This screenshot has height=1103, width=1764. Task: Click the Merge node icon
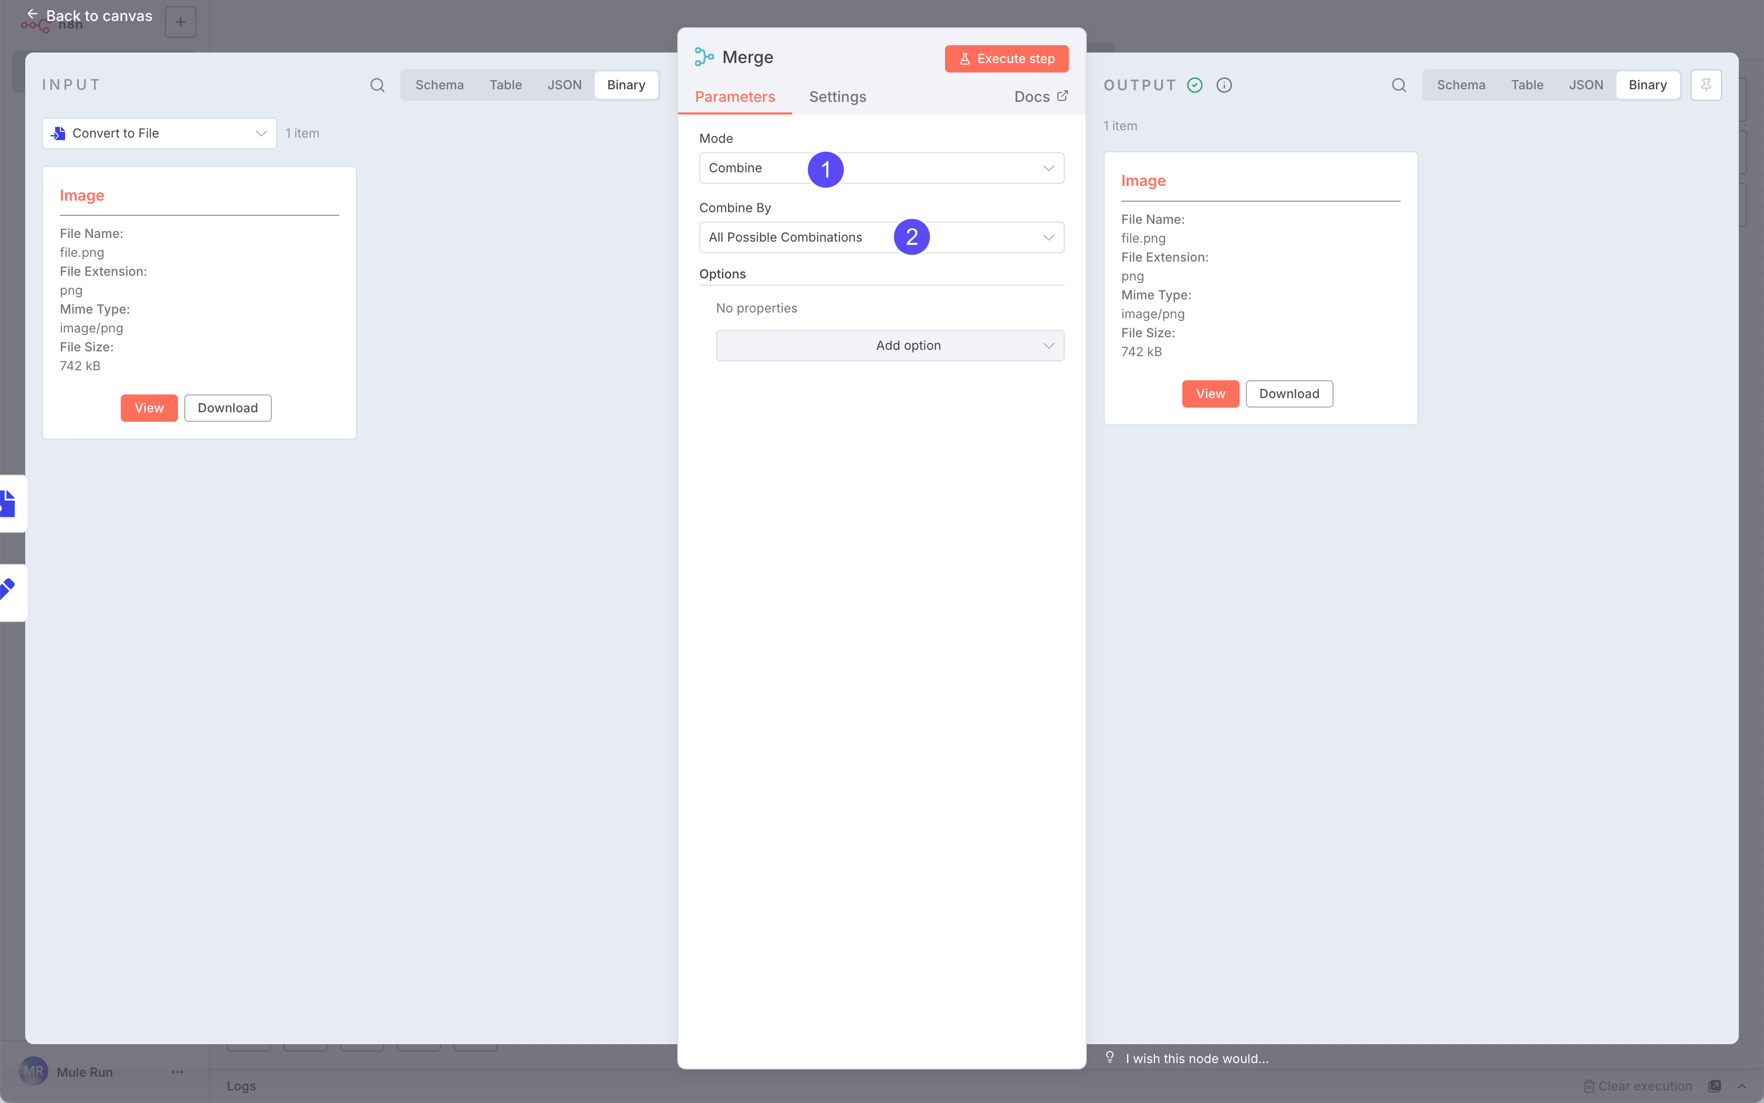[704, 57]
